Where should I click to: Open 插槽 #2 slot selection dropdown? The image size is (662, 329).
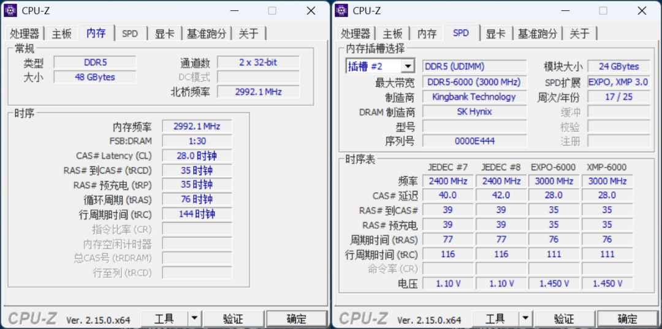click(380, 66)
